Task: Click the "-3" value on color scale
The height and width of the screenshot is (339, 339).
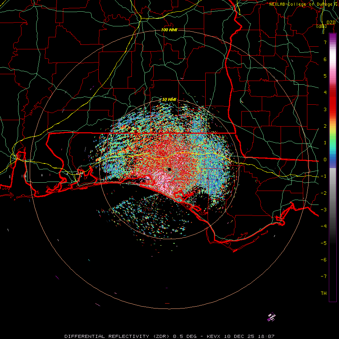Action: pos(324,210)
